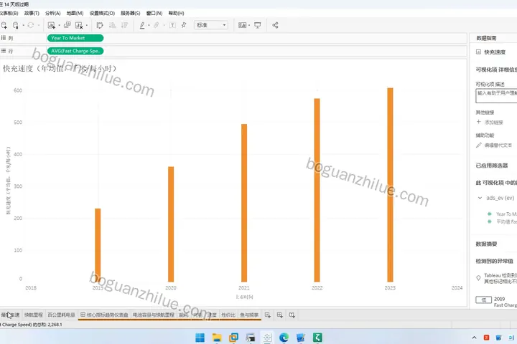The height and width of the screenshot is (344, 517).
Task: Click the presentation mode icon
Action: point(258,25)
